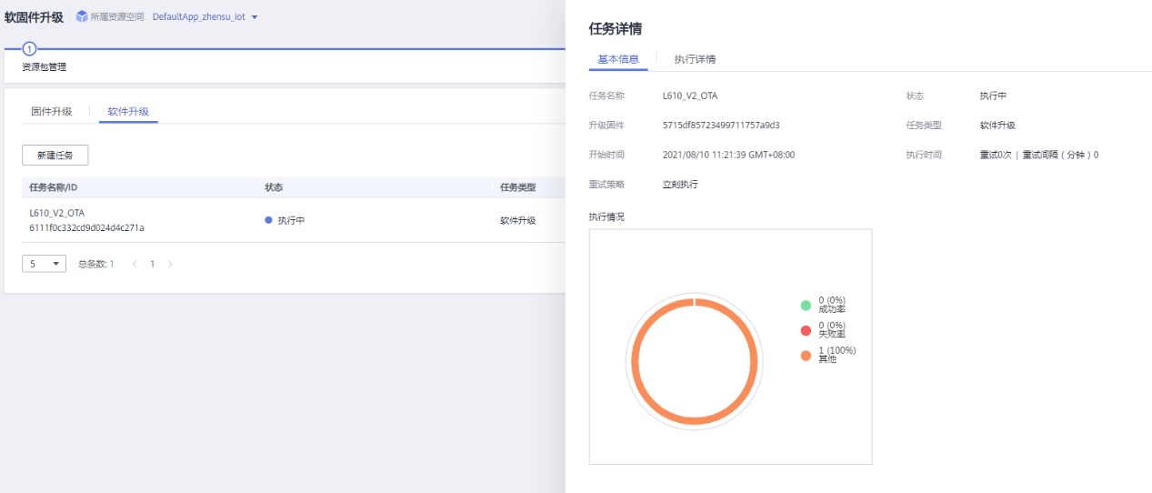Click the 0 (0%) 成功率 legend label
The width and height of the screenshot is (1152, 493).
(x=832, y=305)
